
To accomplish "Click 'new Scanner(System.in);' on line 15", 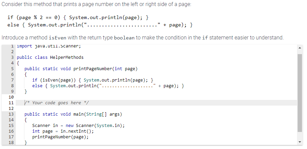I will tap(95, 126).
